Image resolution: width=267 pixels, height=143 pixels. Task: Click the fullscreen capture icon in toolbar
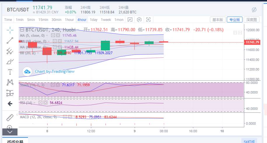[x=148, y=20]
